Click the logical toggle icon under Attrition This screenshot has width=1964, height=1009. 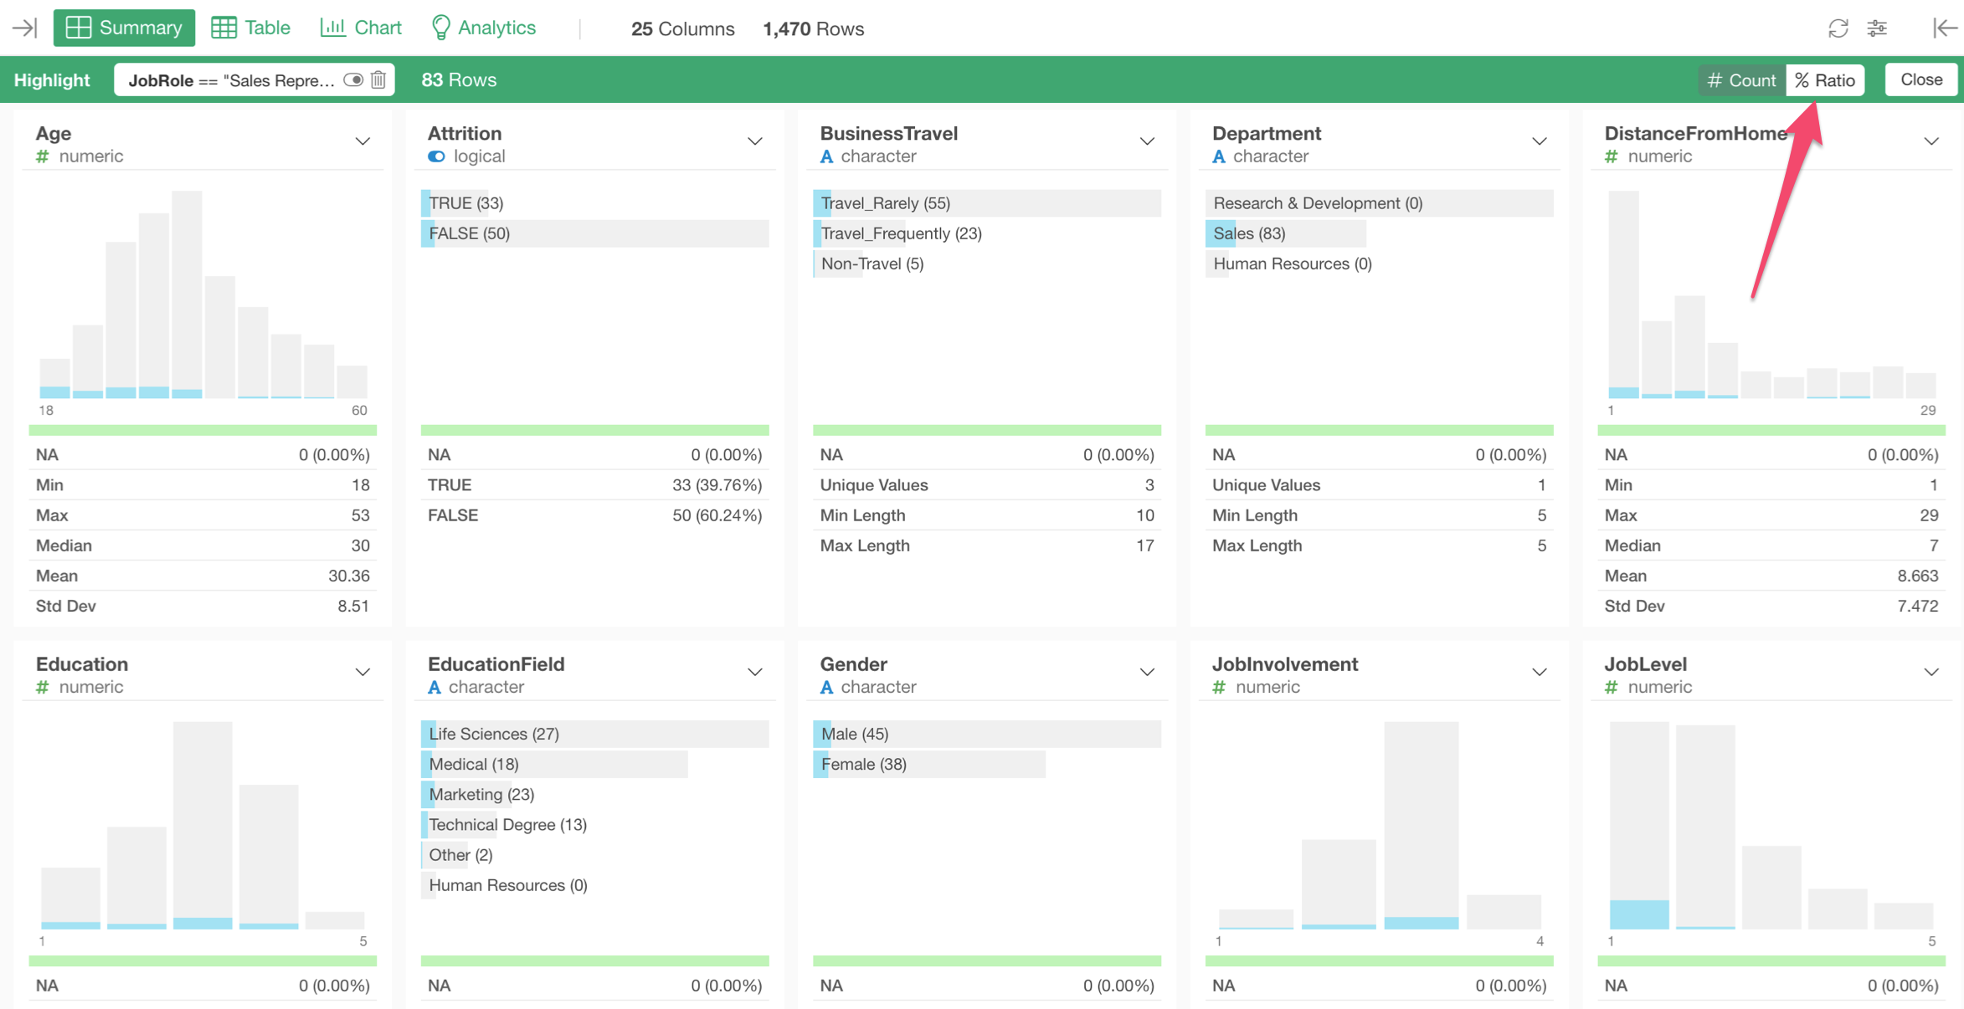click(x=436, y=156)
